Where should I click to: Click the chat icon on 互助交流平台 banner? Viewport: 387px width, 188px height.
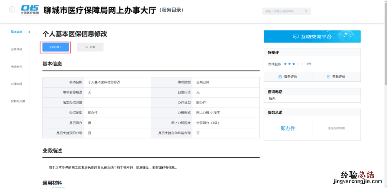(296, 37)
